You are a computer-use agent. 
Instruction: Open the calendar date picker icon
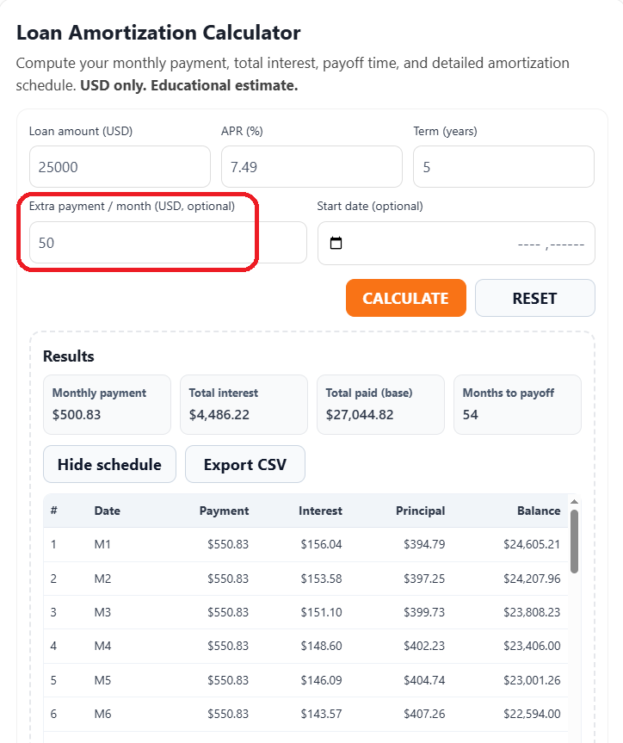pyautogui.click(x=336, y=243)
